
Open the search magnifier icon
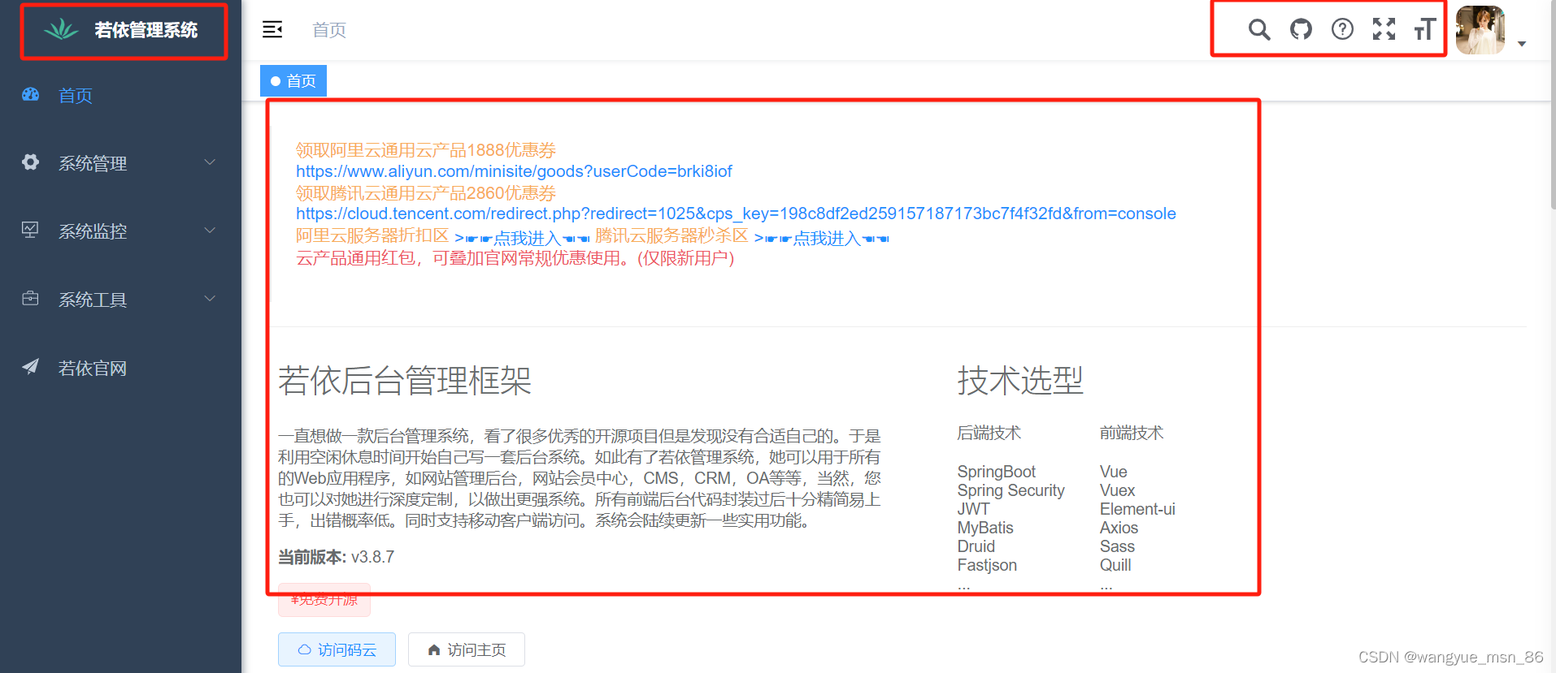[x=1259, y=30]
